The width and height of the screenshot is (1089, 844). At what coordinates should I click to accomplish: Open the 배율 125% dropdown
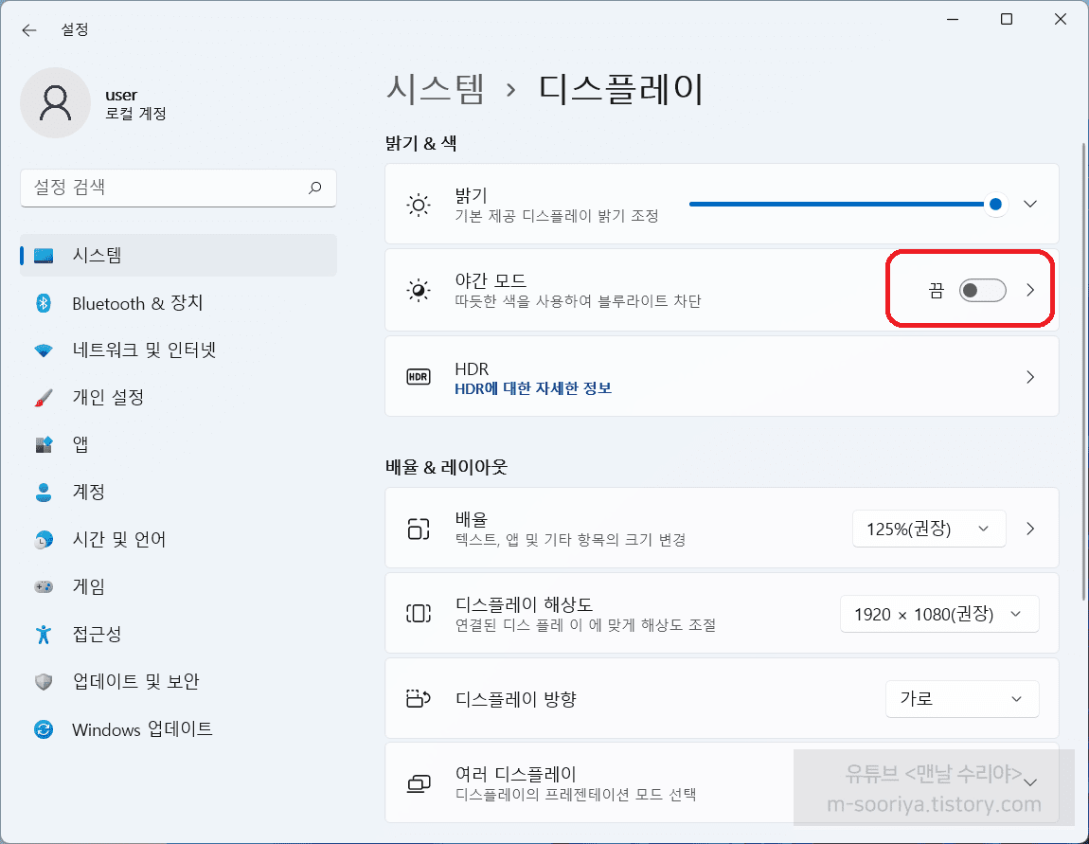pyautogui.click(x=928, y=529)
